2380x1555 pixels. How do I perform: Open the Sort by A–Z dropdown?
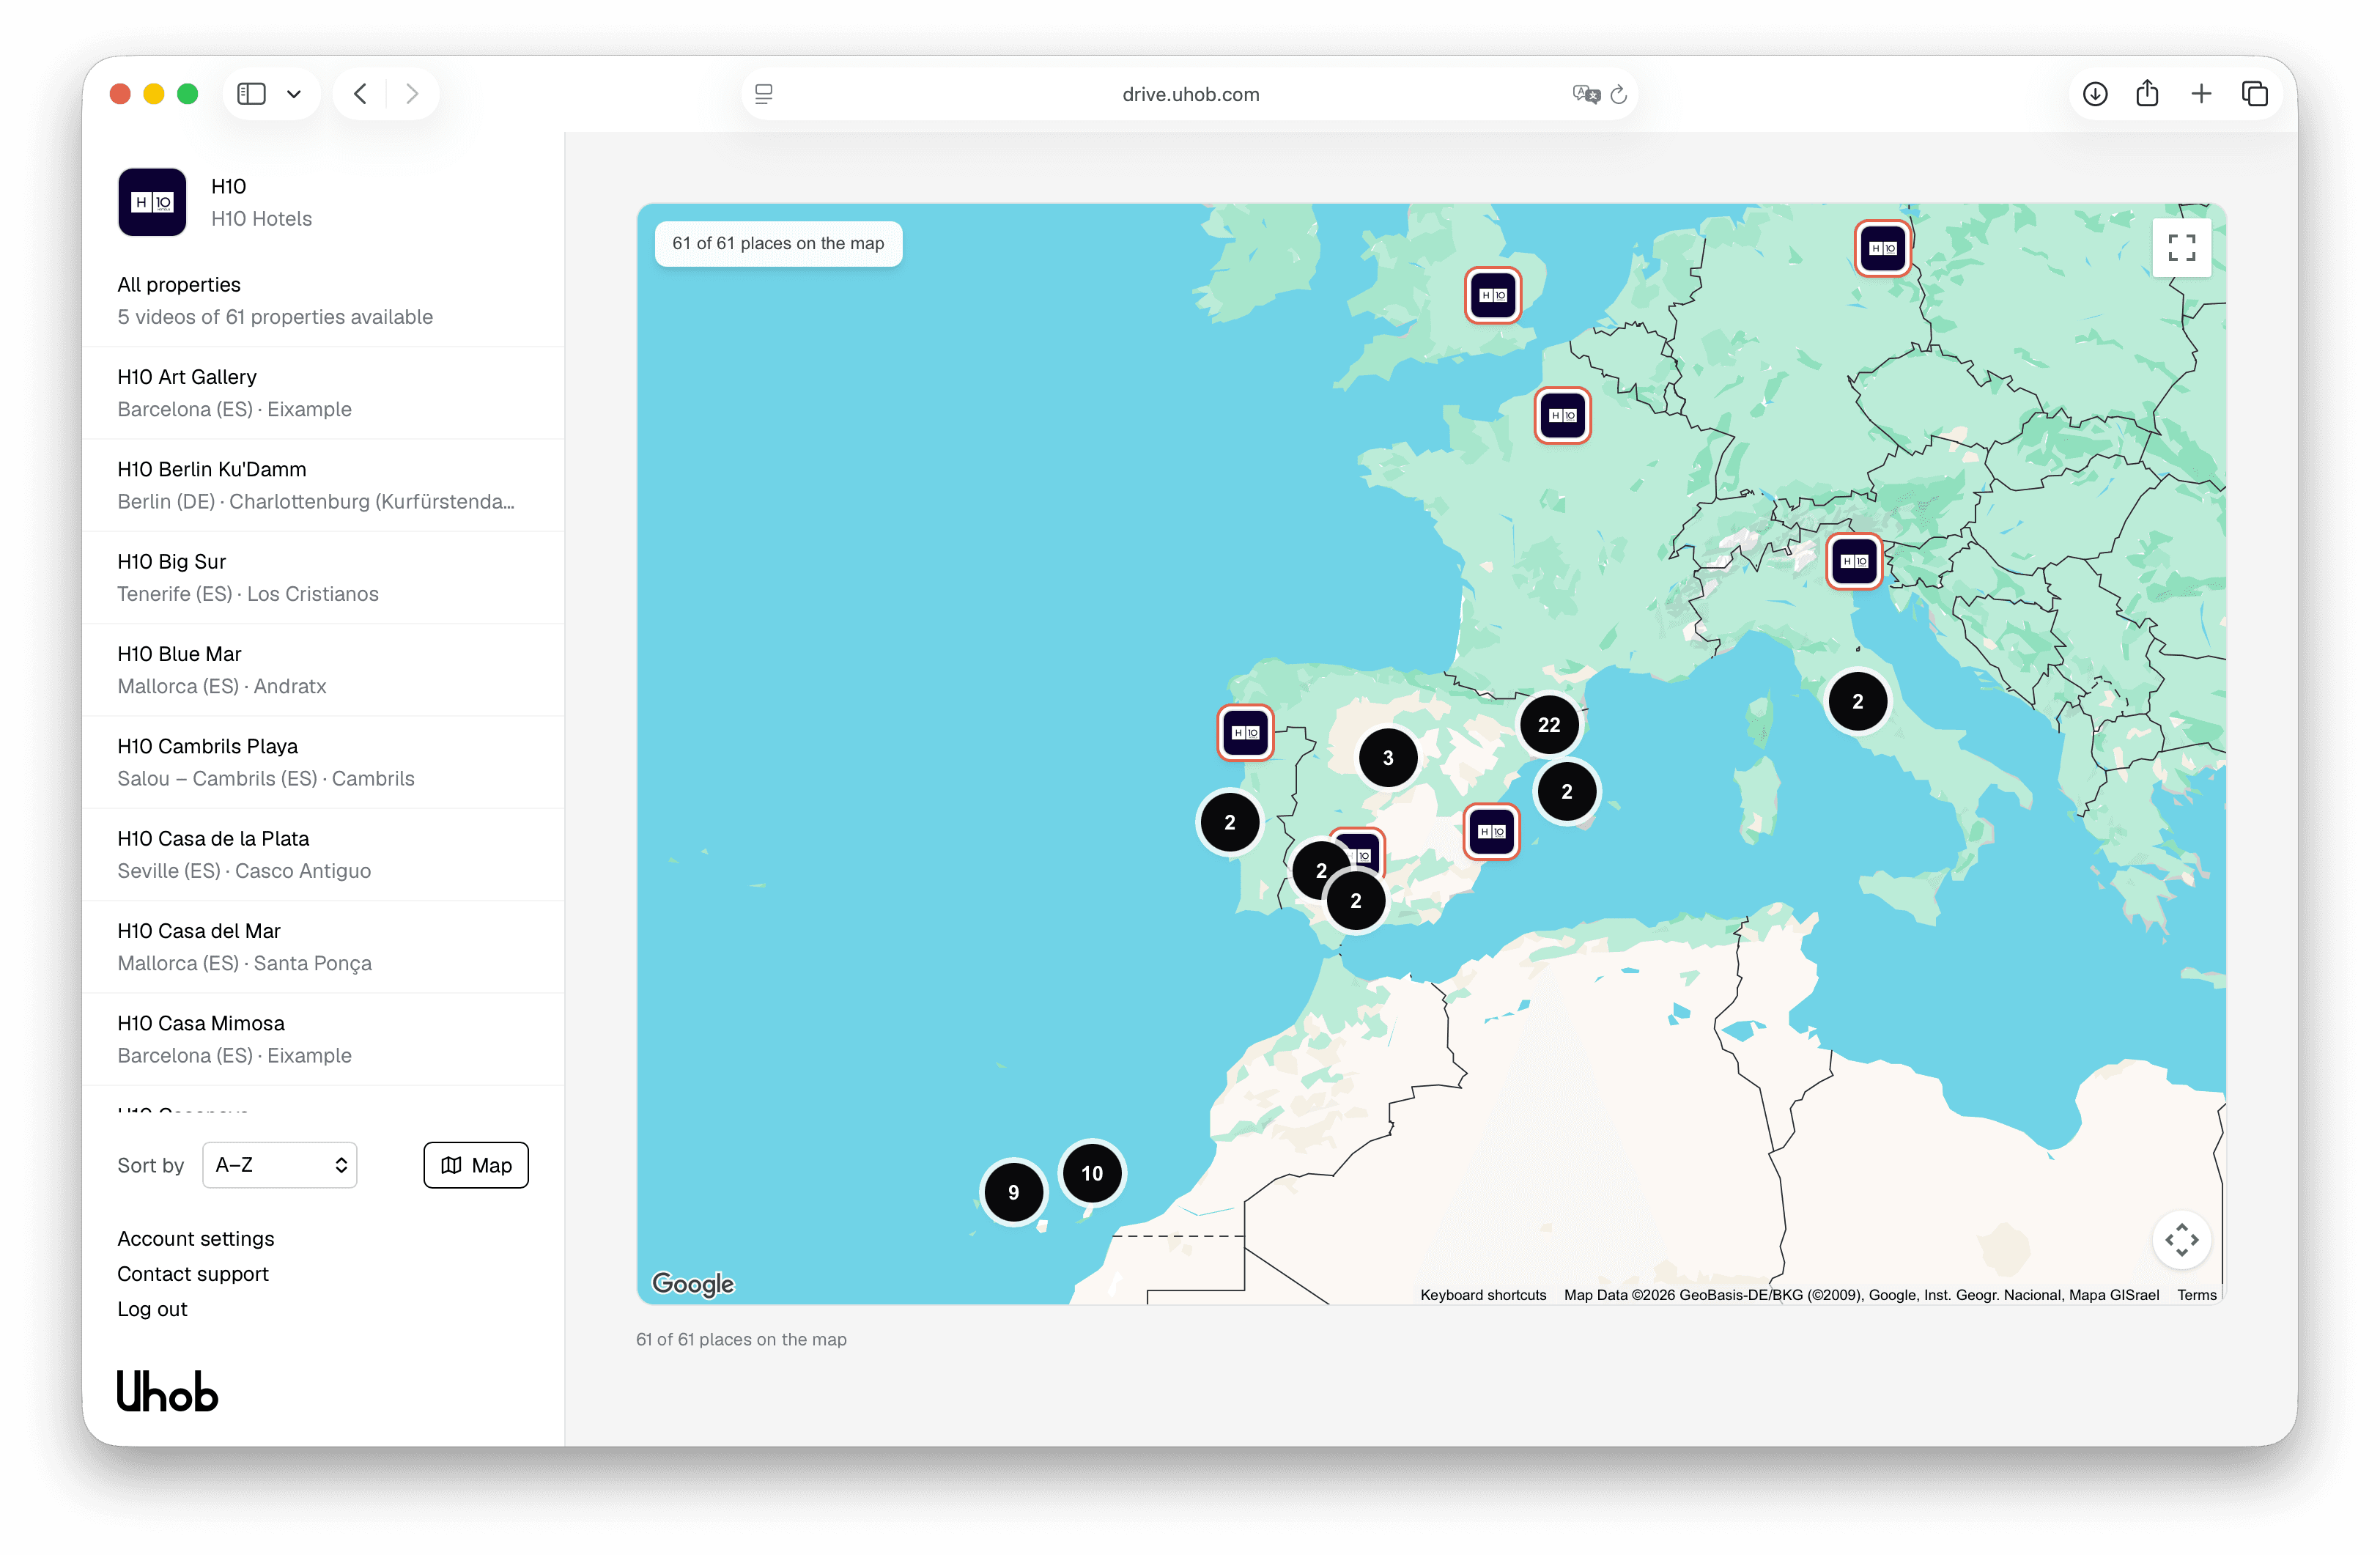click(280, 1165)
